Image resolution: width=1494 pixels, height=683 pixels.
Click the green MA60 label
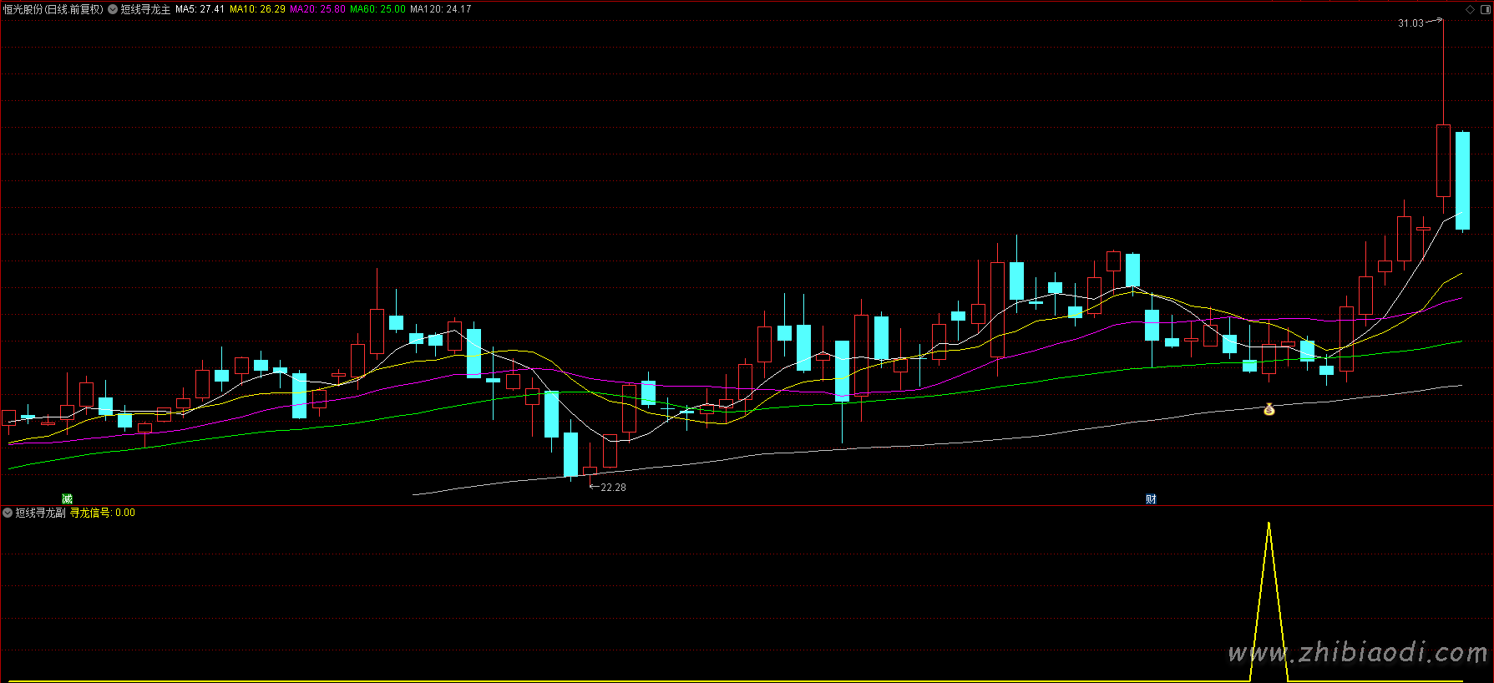coord(377,9)
